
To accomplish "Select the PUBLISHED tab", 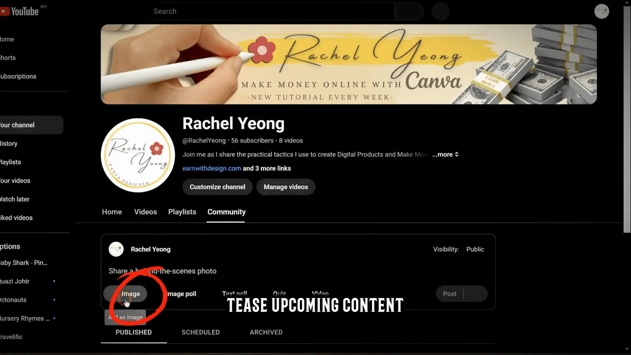I will (x=134, y=333).
